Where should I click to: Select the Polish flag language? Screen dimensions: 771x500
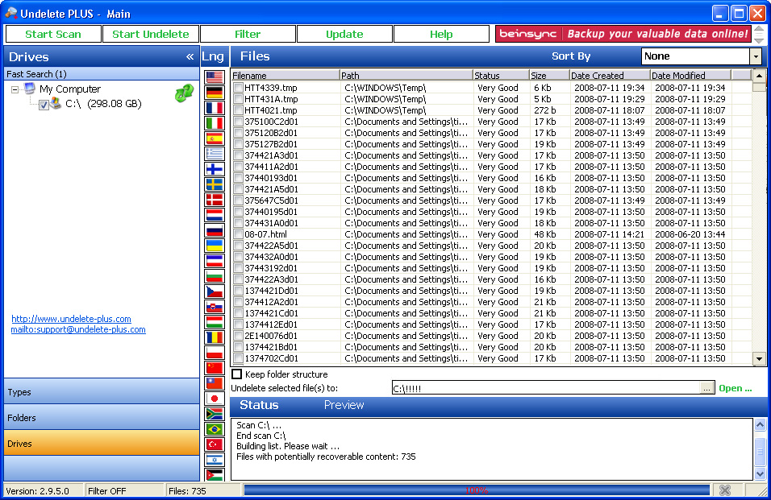click(215, 353)
